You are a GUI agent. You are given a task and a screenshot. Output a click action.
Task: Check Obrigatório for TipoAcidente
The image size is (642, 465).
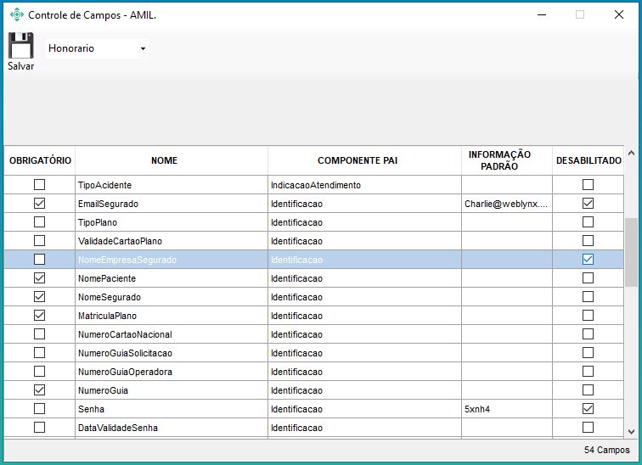point(39,185)
